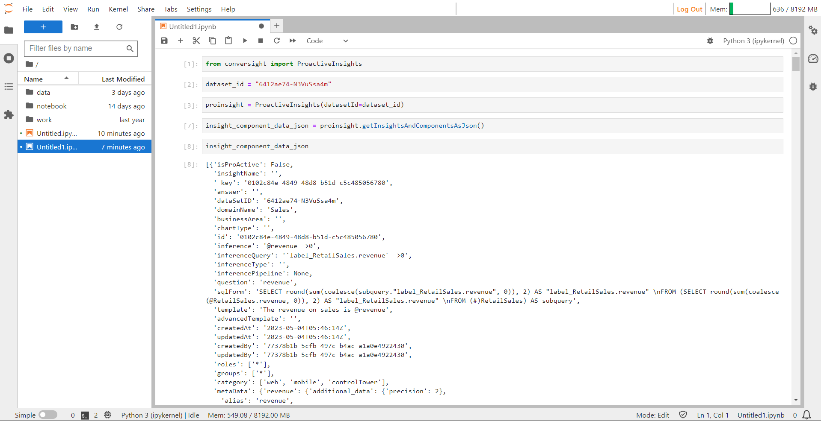The height and width of the screenshot is (421, 821).
Task: Click the kernel sessions chip icon
Action: [108, 415]
